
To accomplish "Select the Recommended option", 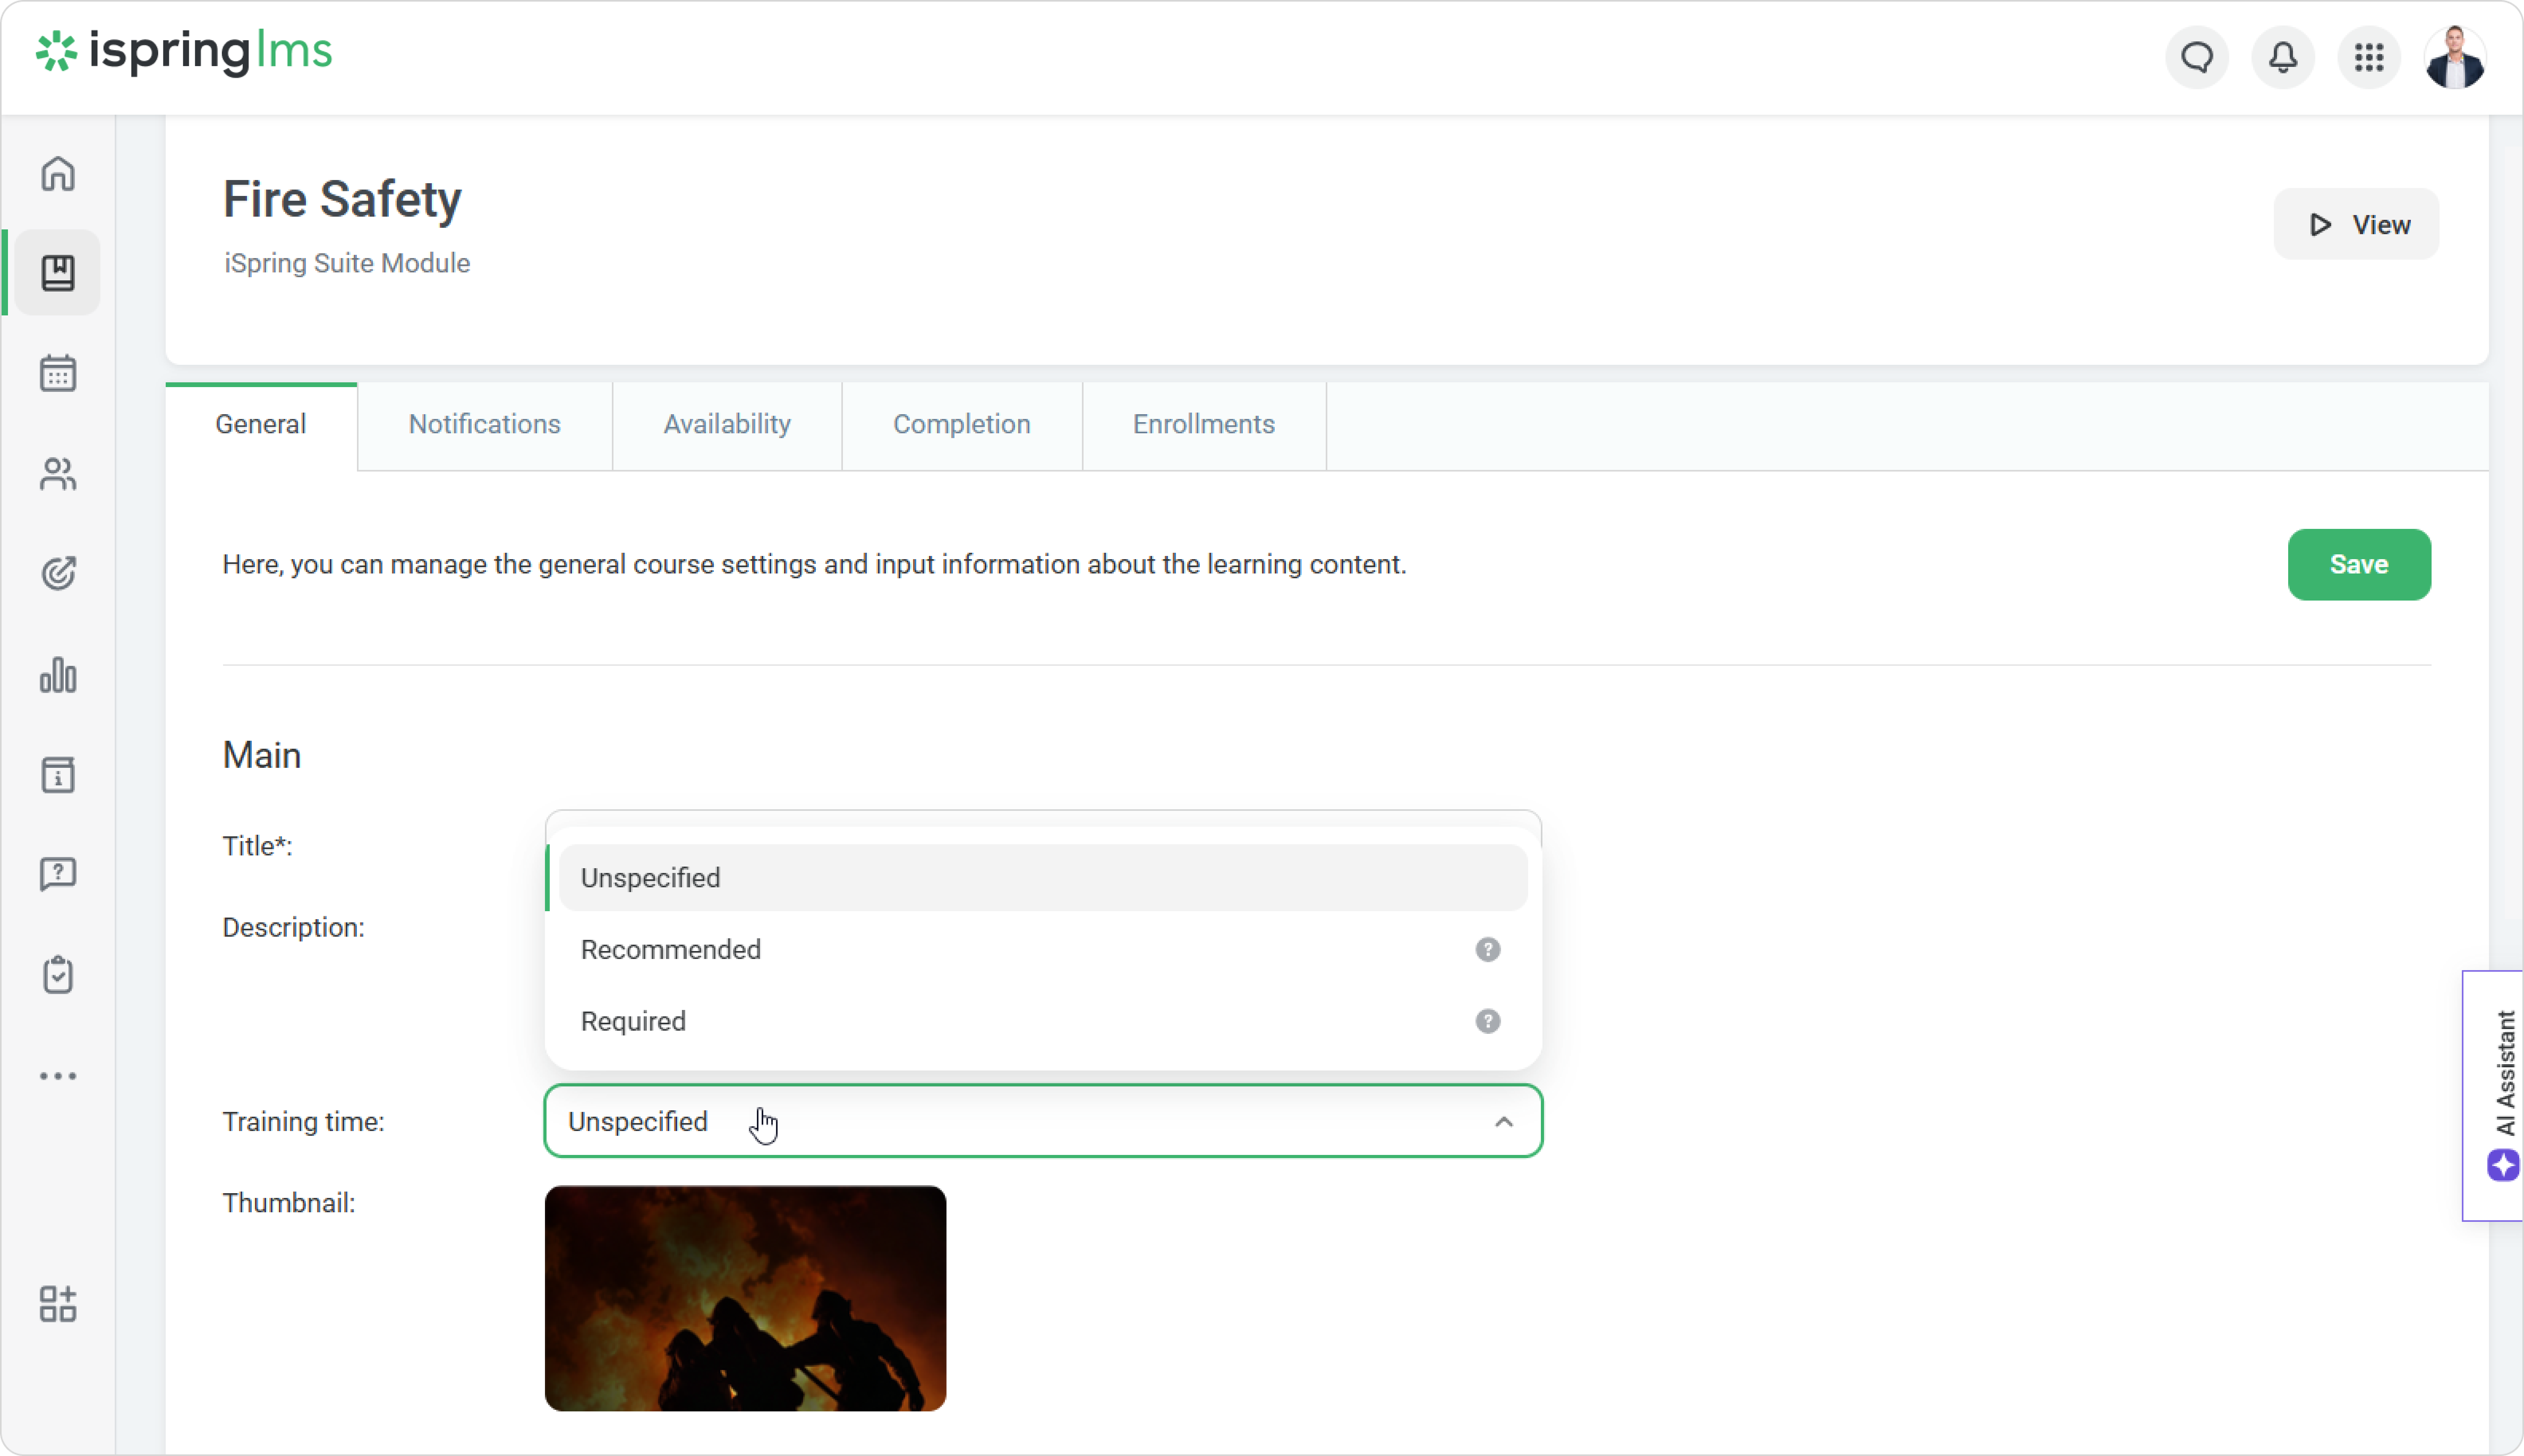I will coord(670,950).
